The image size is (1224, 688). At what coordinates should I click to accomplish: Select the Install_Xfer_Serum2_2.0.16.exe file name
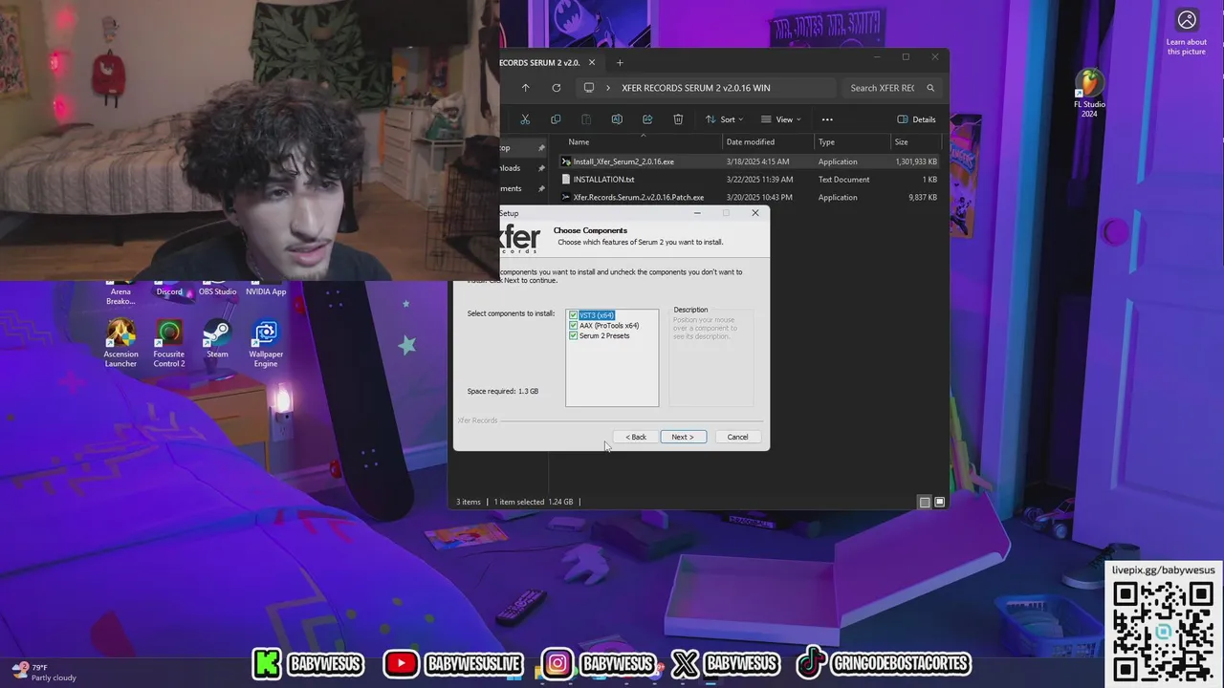(x=623, y=161)
